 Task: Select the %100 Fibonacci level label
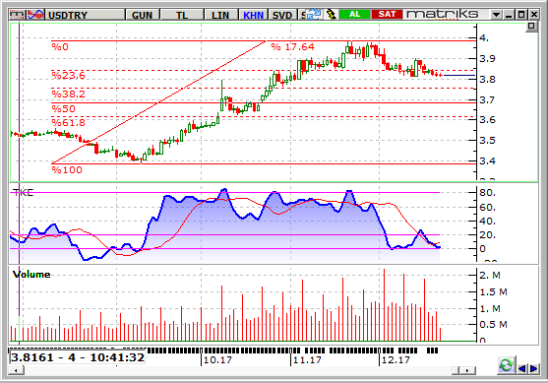(x=67, y=170)
